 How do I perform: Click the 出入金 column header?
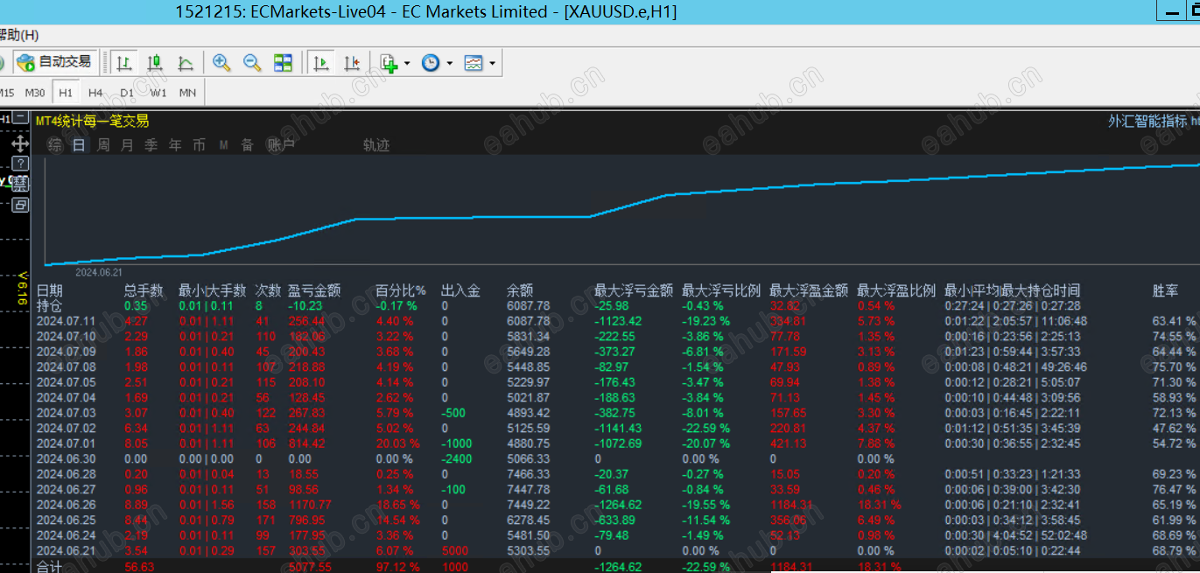point(460,290)
